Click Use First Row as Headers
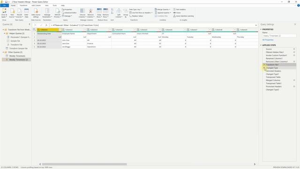300x169 pixels. [141, 13]
